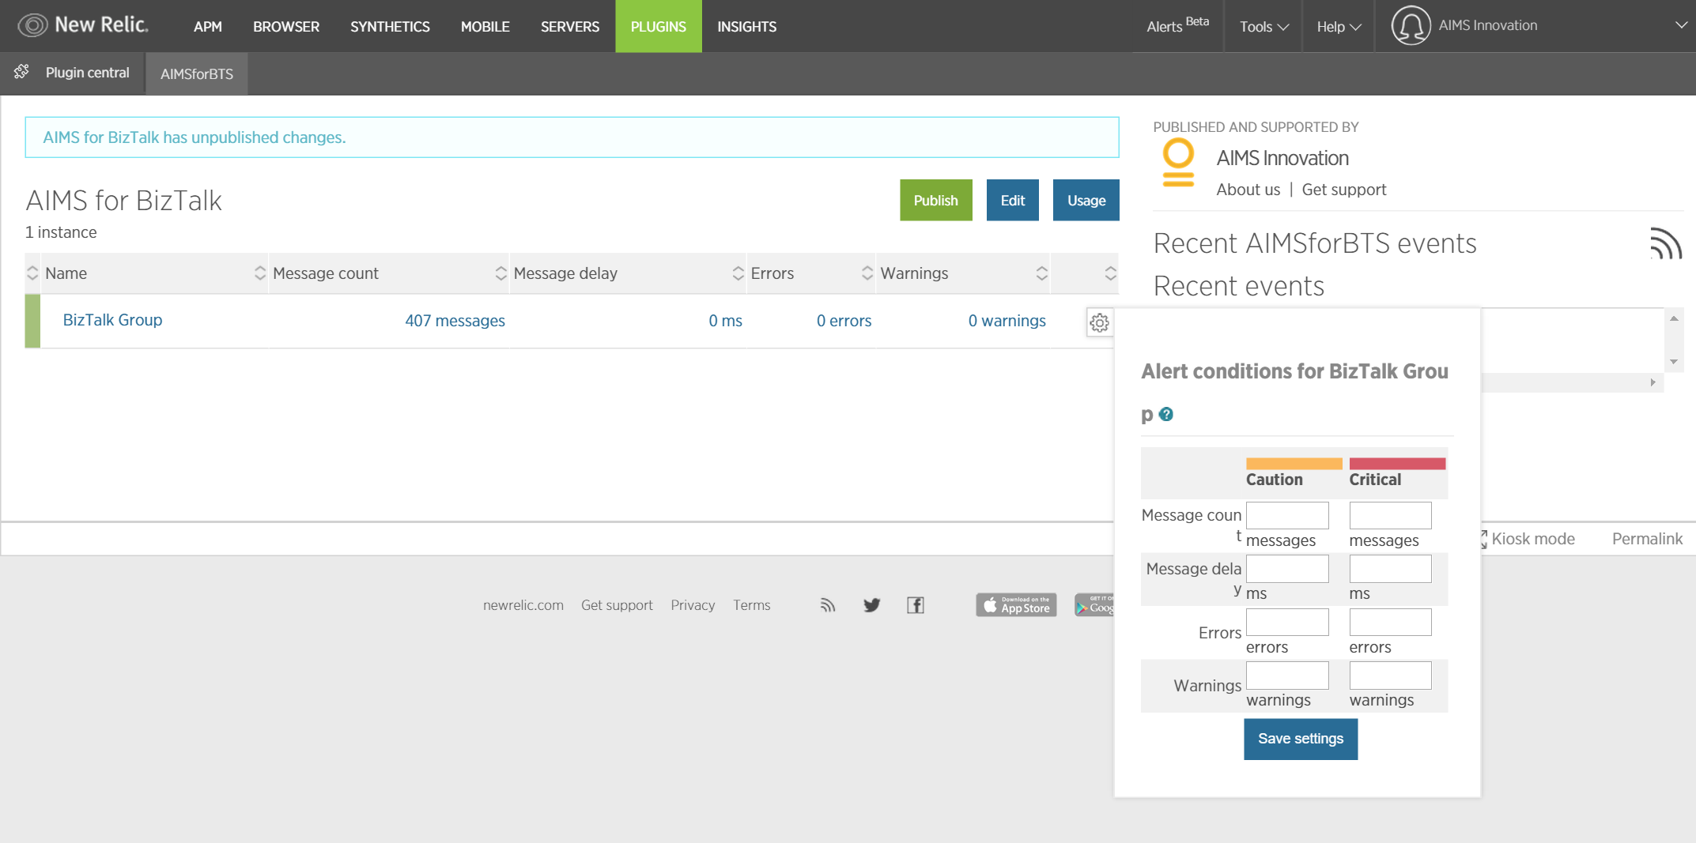Image resolution: width=1696 pixels, height=843 pixels.
Task: Open the INSIGHTS menu
Action: point(747,26)
